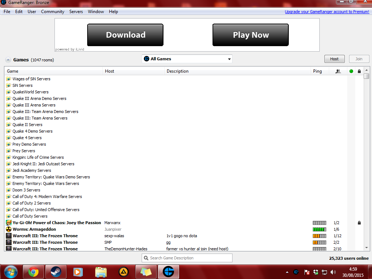
Task: Open the User menu
Action: coord(32,12)
